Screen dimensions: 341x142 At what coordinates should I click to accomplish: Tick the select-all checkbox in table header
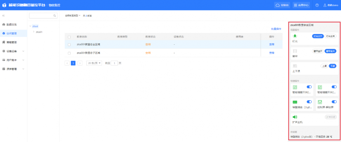coord(69,37)
